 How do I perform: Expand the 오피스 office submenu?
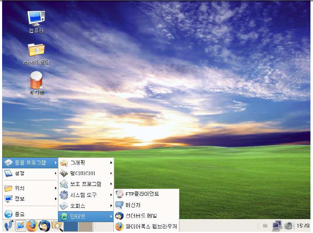tap(86, 206)
